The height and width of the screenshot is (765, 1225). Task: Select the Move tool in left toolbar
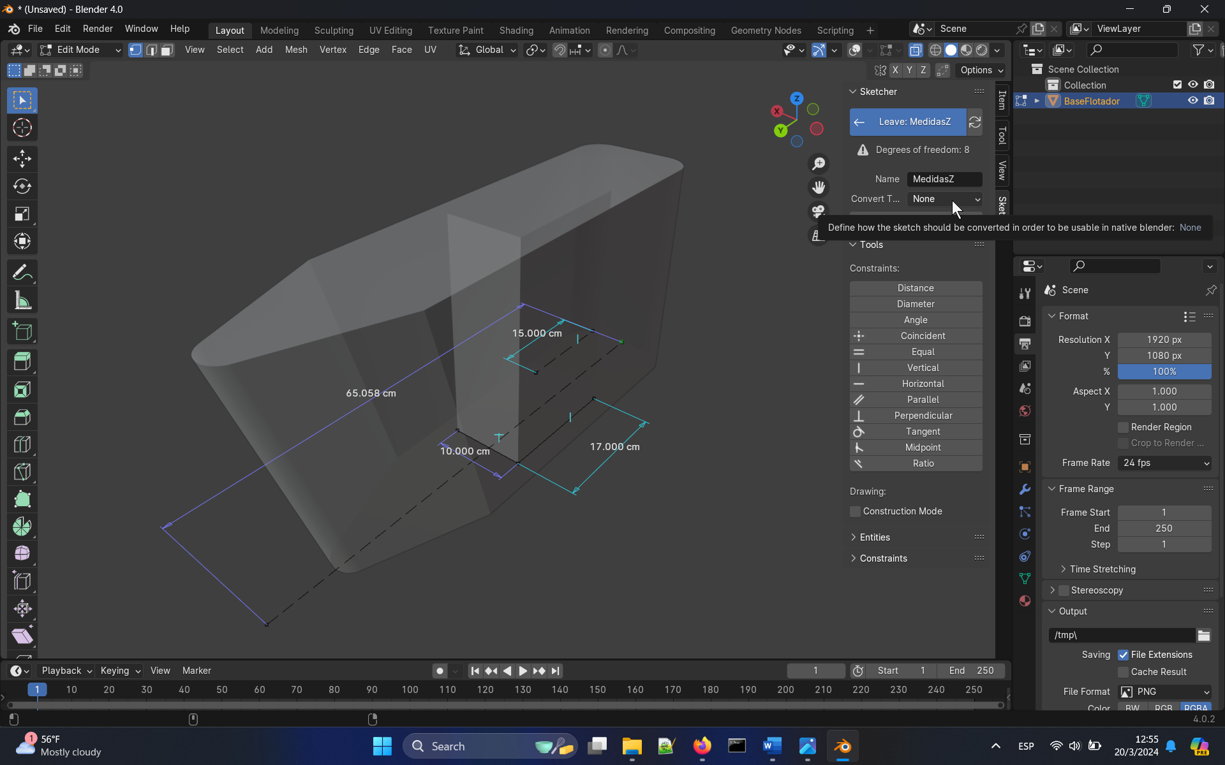[22, 159]
